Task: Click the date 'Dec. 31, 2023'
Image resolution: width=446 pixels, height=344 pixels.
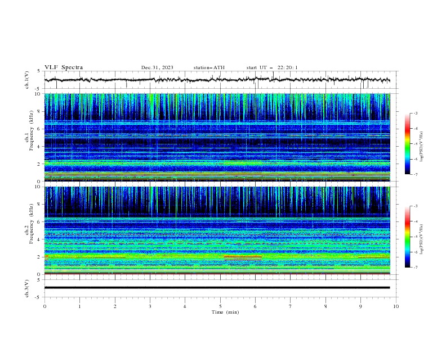Action: pos(157,67)
